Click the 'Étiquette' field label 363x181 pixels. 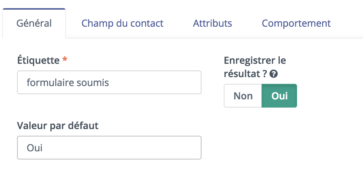tap(38, 60)
